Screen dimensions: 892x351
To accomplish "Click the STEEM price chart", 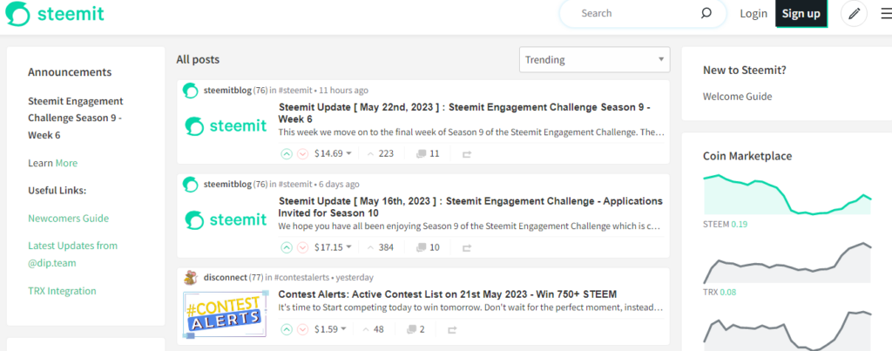I will tap(787, 194).
